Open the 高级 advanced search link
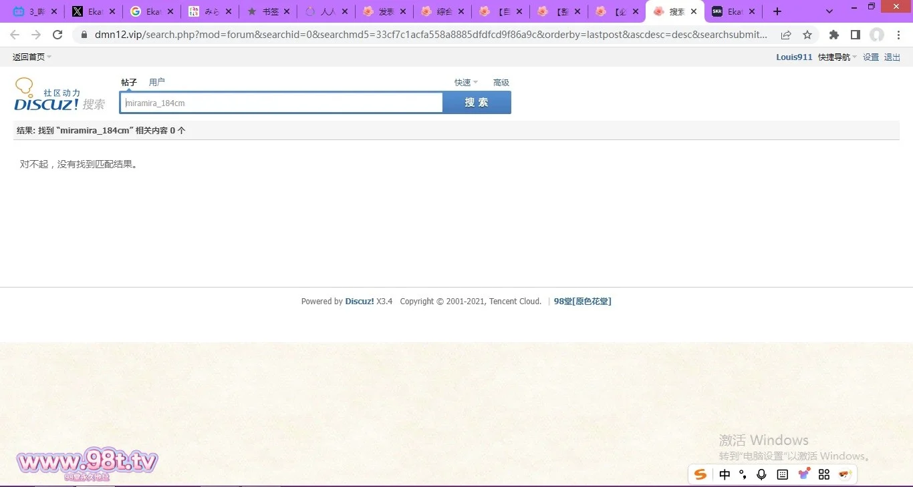 (501, 83)
